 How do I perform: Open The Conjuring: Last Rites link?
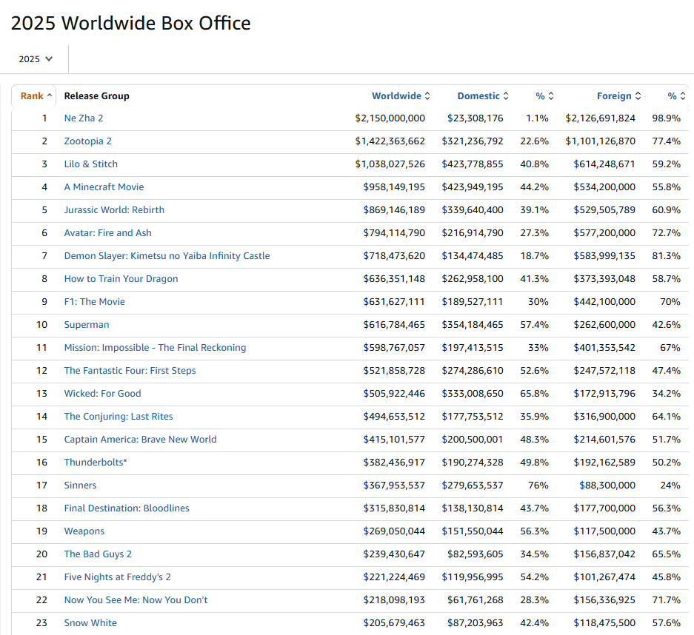(119, 417)
